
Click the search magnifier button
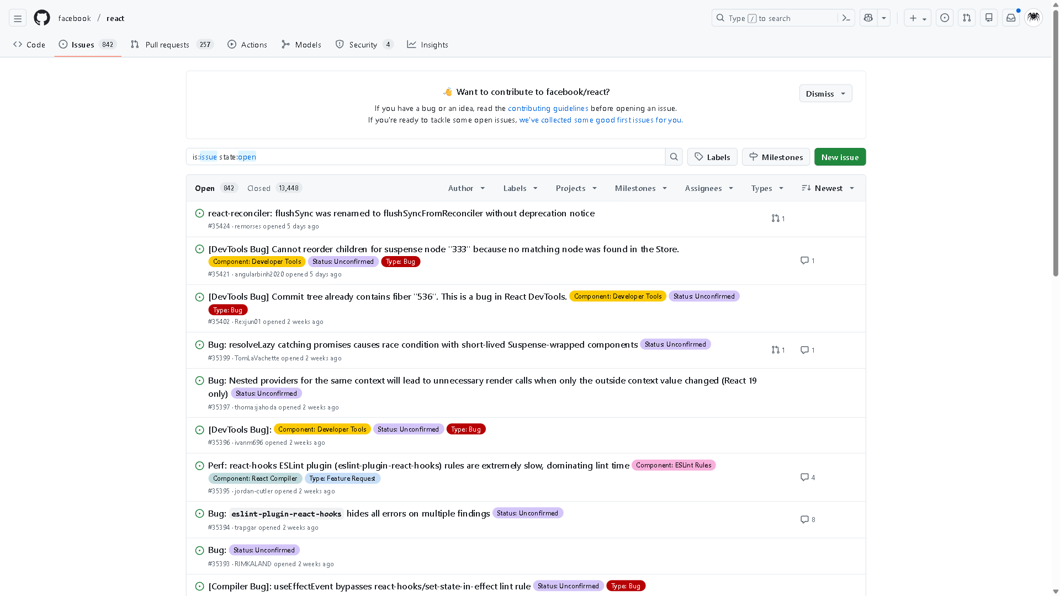pyautogui.click(x=674, y=157)
